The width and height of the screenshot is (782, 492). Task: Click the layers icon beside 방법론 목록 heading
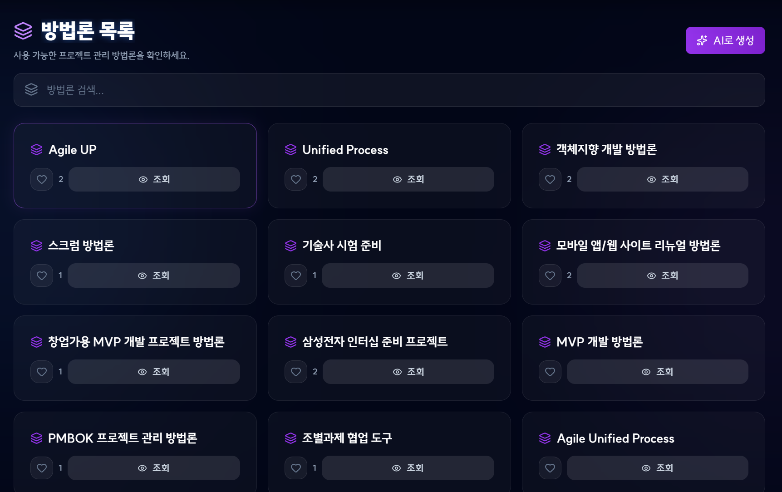(x=23, y=31)
